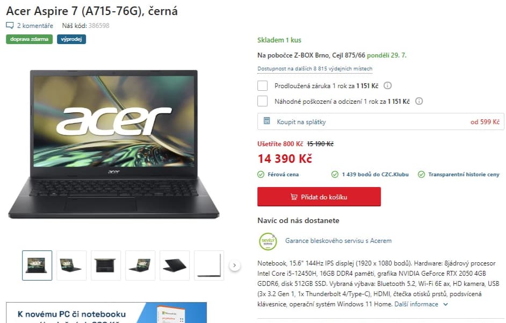Tick Náhodné poškození a odcizení checkbox

(x=262, y=101)
